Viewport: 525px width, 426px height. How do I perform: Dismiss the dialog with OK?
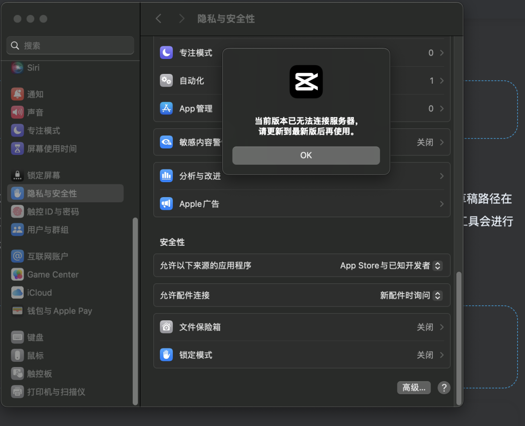306,155
